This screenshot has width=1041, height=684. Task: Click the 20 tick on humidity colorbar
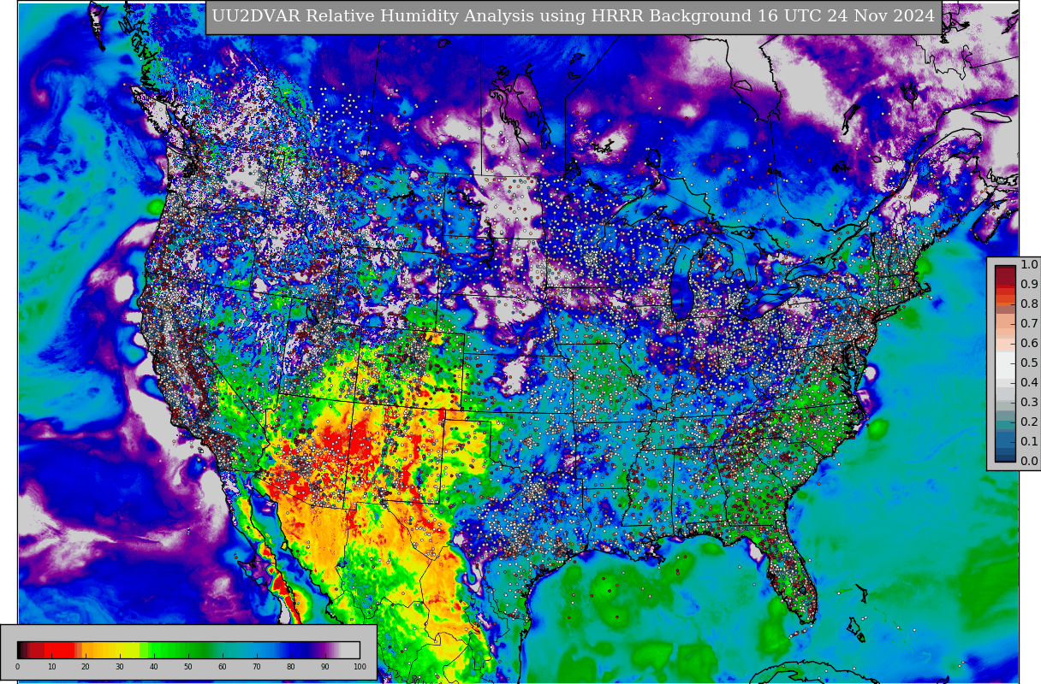[86, 667]
